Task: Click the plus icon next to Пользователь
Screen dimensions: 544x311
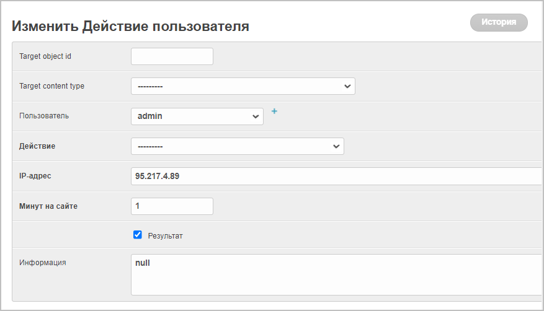Action: coord(274,112)
